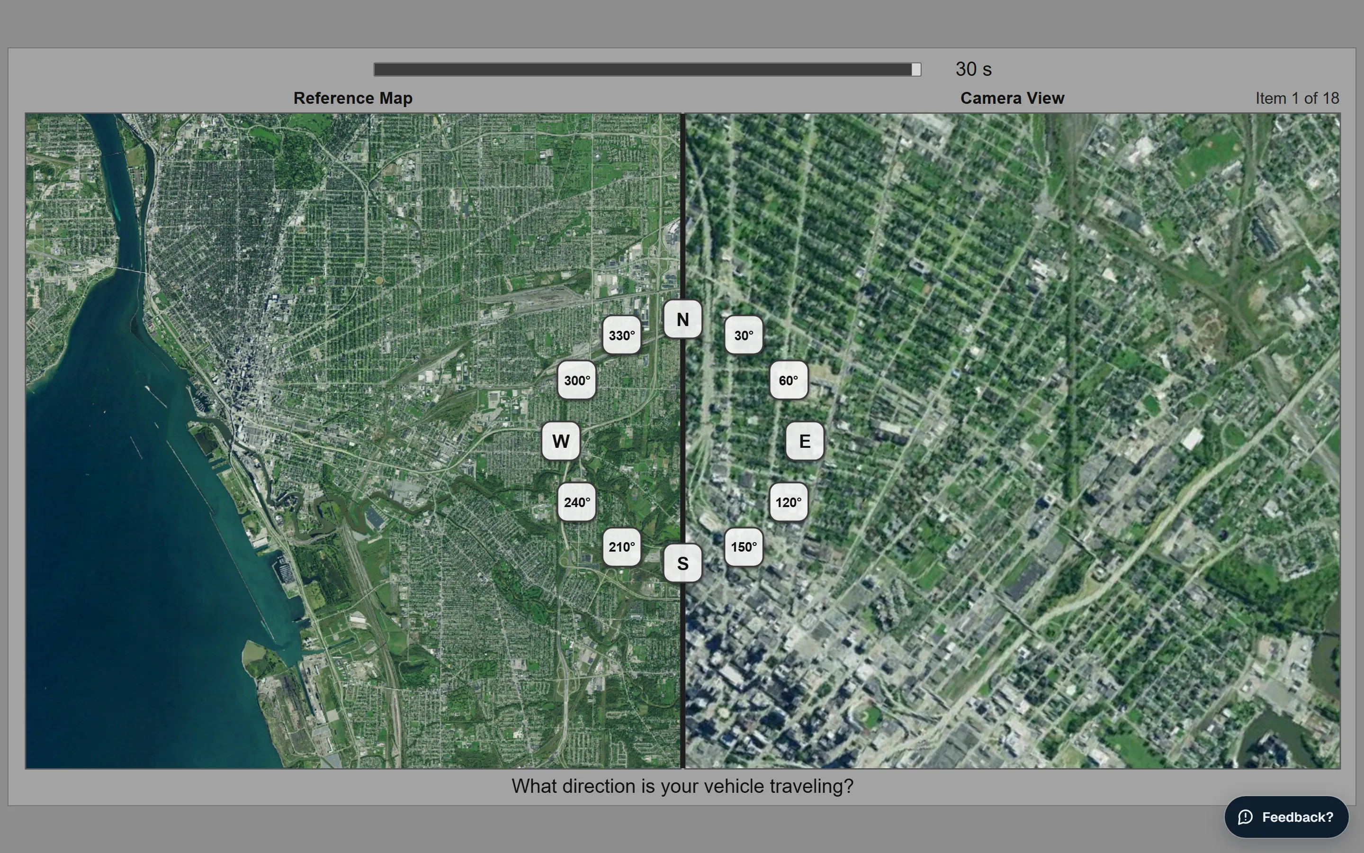Choose the 240° heading button
This screenshot has width=1364, height=853.
(576, 502)
